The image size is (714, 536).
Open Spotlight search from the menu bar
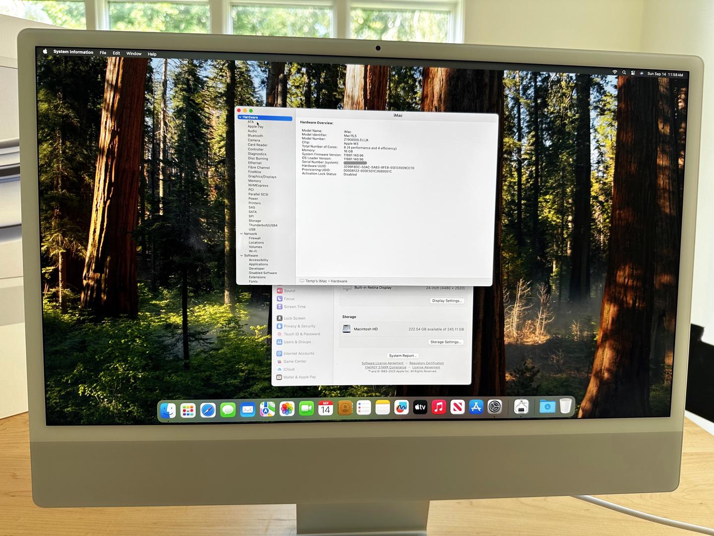tap(624, 72)
